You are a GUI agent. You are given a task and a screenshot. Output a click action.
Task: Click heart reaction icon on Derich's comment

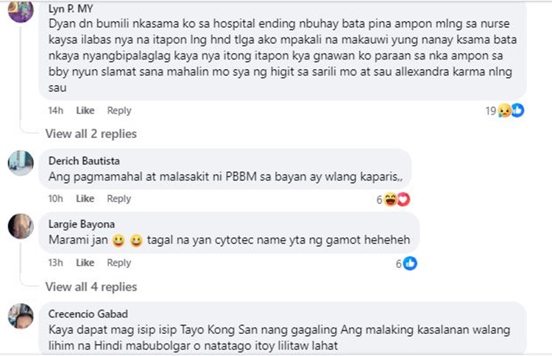403,200
